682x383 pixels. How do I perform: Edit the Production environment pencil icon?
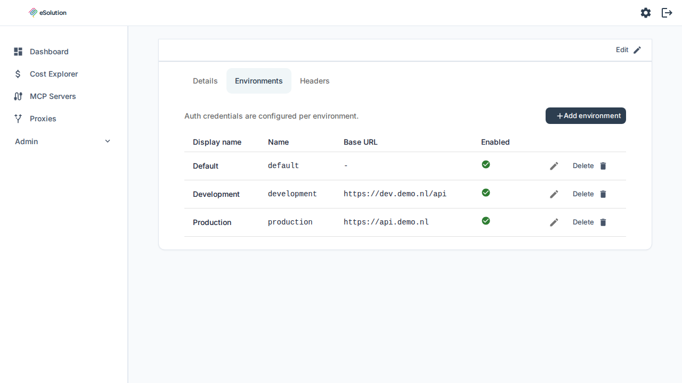pos(554,222)
